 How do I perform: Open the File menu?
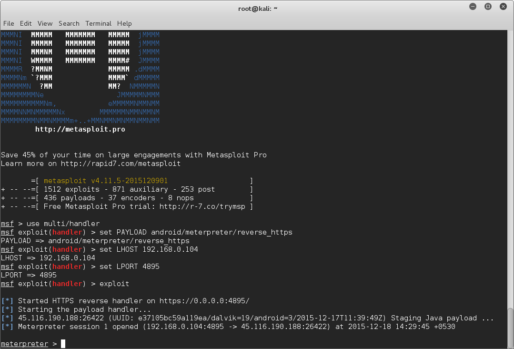(9, 24)
